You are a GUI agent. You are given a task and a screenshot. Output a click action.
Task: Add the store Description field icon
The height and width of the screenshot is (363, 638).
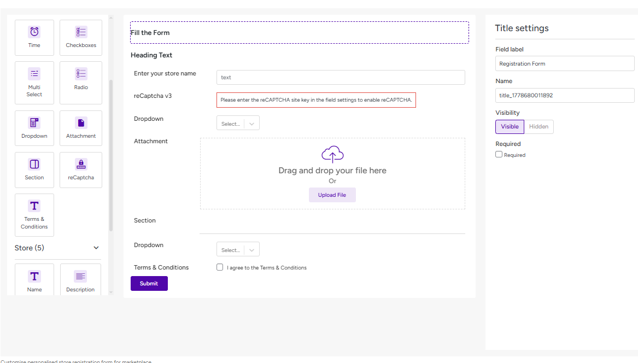tap(80, 276)
